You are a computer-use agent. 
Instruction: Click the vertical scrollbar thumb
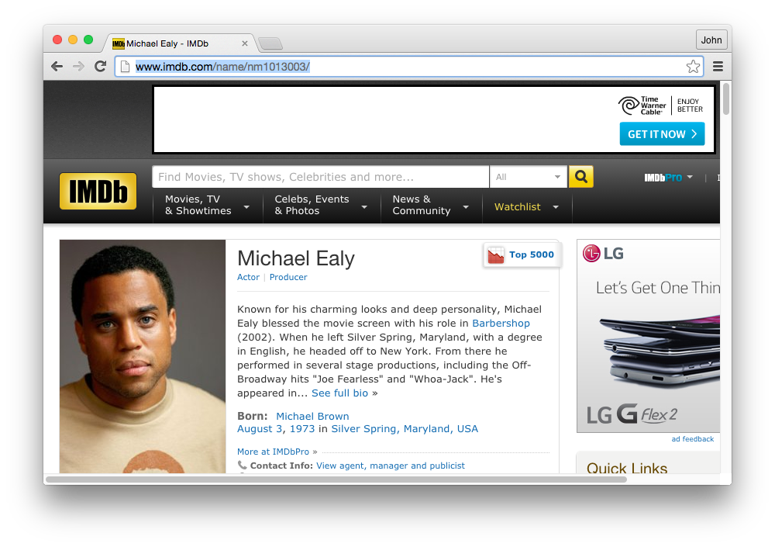tap(725, 99)
